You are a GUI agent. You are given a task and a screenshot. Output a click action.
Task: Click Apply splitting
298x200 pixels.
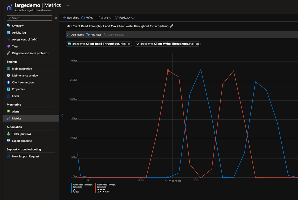[114, 35]
